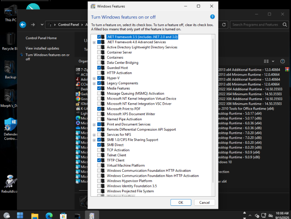291x219 pixels.
Task: Select Microsoft XPS Document Writer row
Action: click(131, 114)
